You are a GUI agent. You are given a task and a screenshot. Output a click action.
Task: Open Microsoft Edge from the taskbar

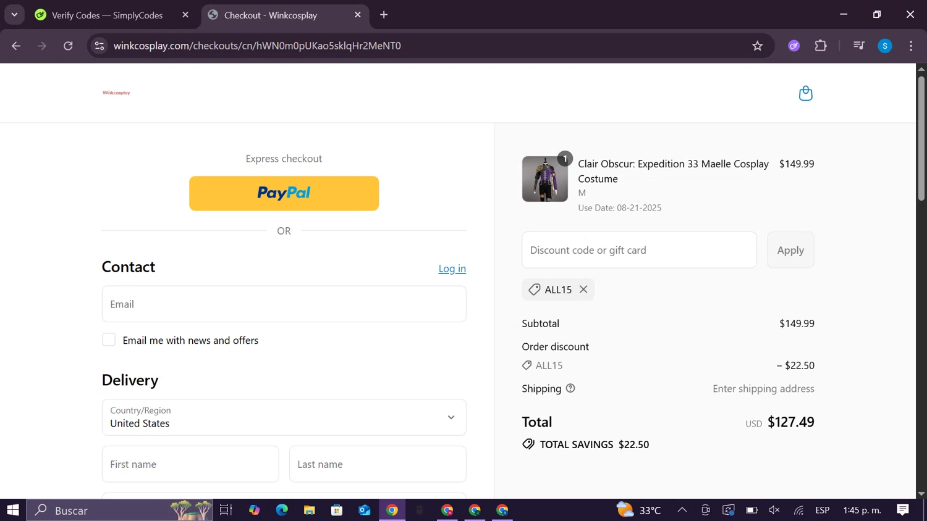pos(282,510)
